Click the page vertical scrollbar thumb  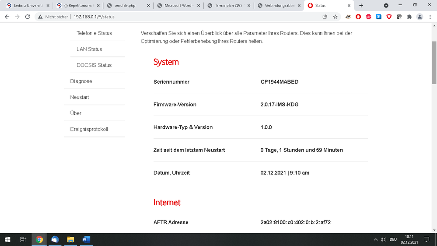coord(434,63)
